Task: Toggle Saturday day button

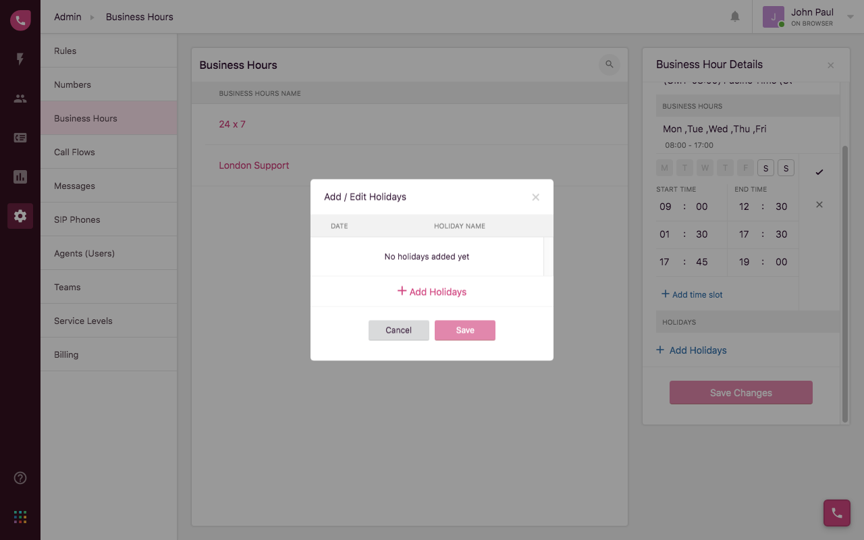Action: coord(765,168)
